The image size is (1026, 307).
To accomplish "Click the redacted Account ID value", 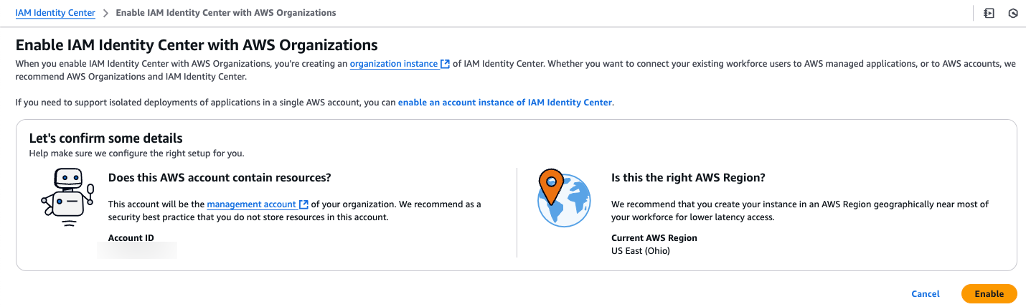I will coord(138,250).
